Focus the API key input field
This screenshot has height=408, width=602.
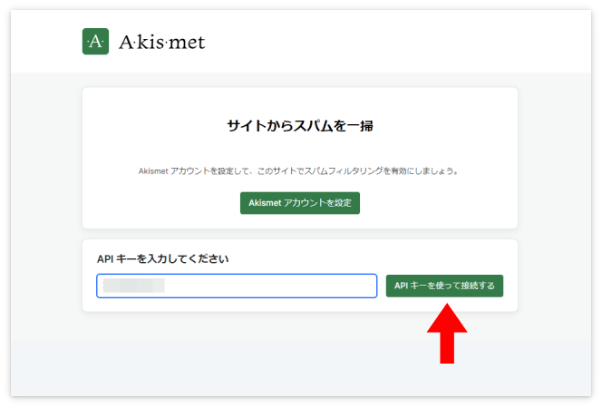pos(237,286)
